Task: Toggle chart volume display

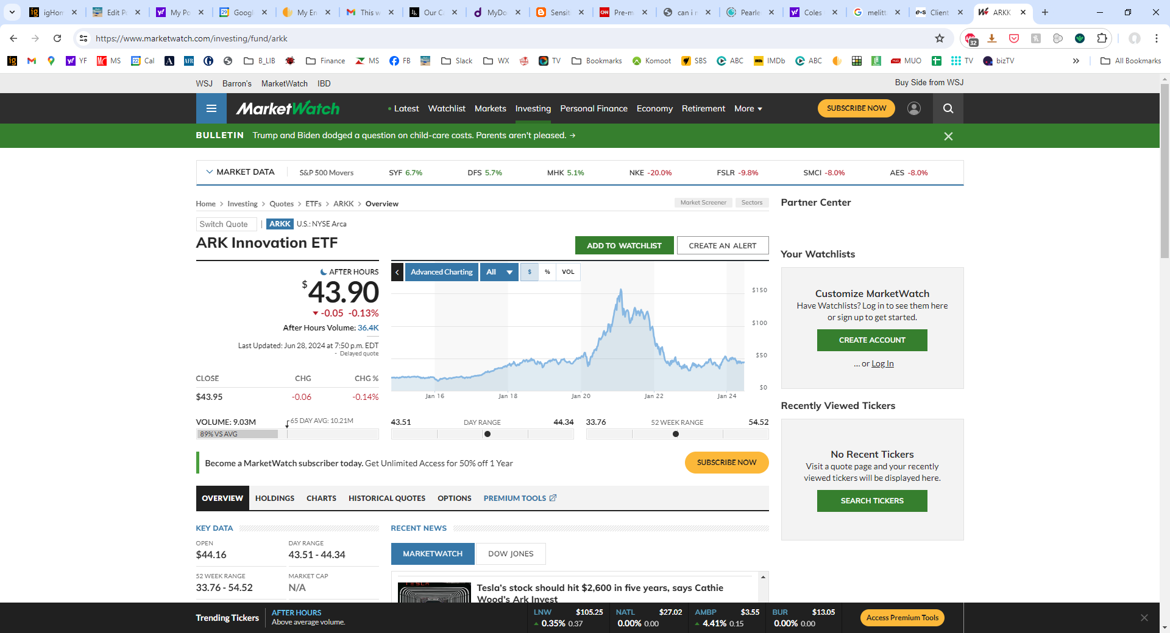Action: (568, 272)
